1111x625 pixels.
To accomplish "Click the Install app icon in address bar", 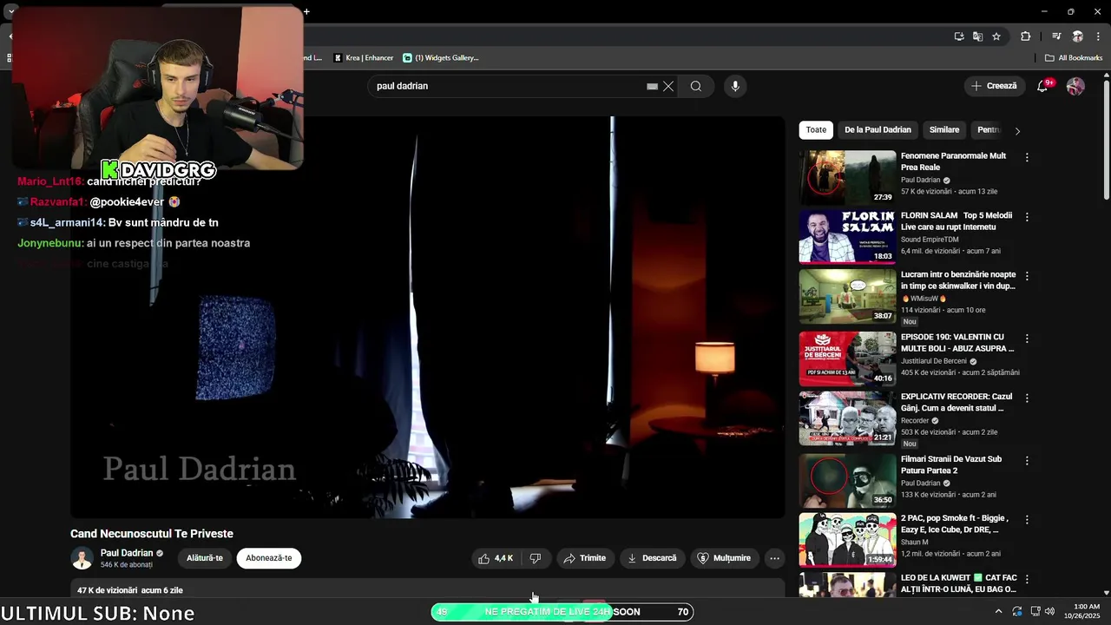I will [x=959, y=36].
